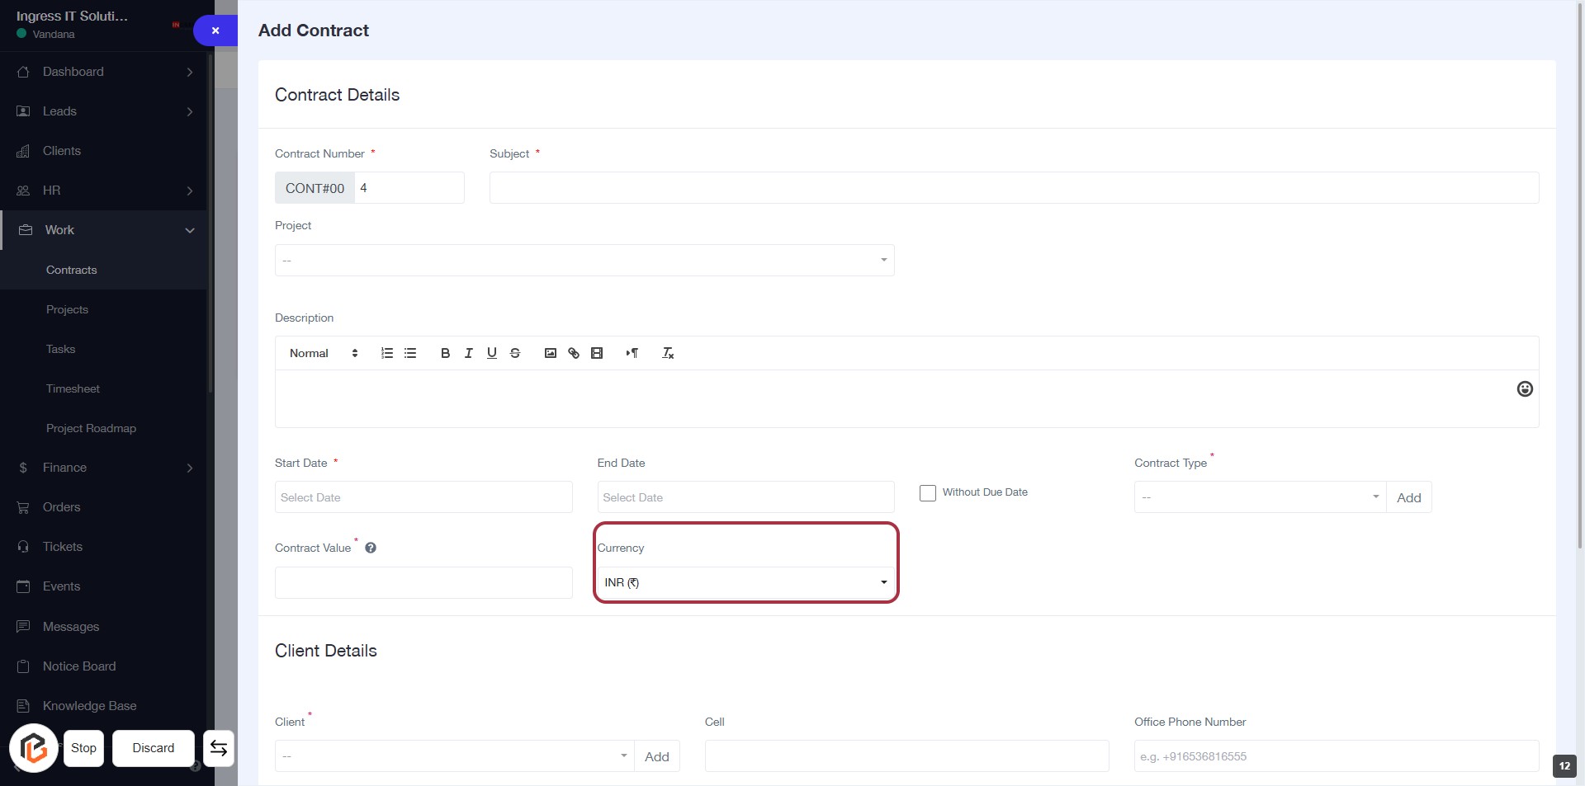The image size is (1585, 786).
Task: Insert an image into the description
Action: point(550,353)
